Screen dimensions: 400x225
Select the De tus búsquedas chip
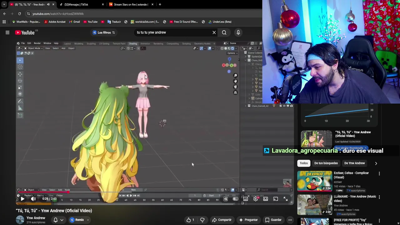click(326, 163)
